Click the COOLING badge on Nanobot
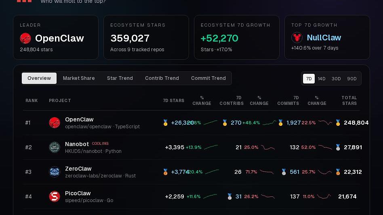Viewport: 383px width, 215px height. [100, 144]
